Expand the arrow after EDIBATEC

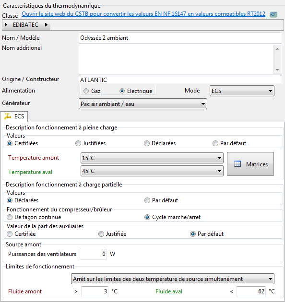tap(46, 24)
